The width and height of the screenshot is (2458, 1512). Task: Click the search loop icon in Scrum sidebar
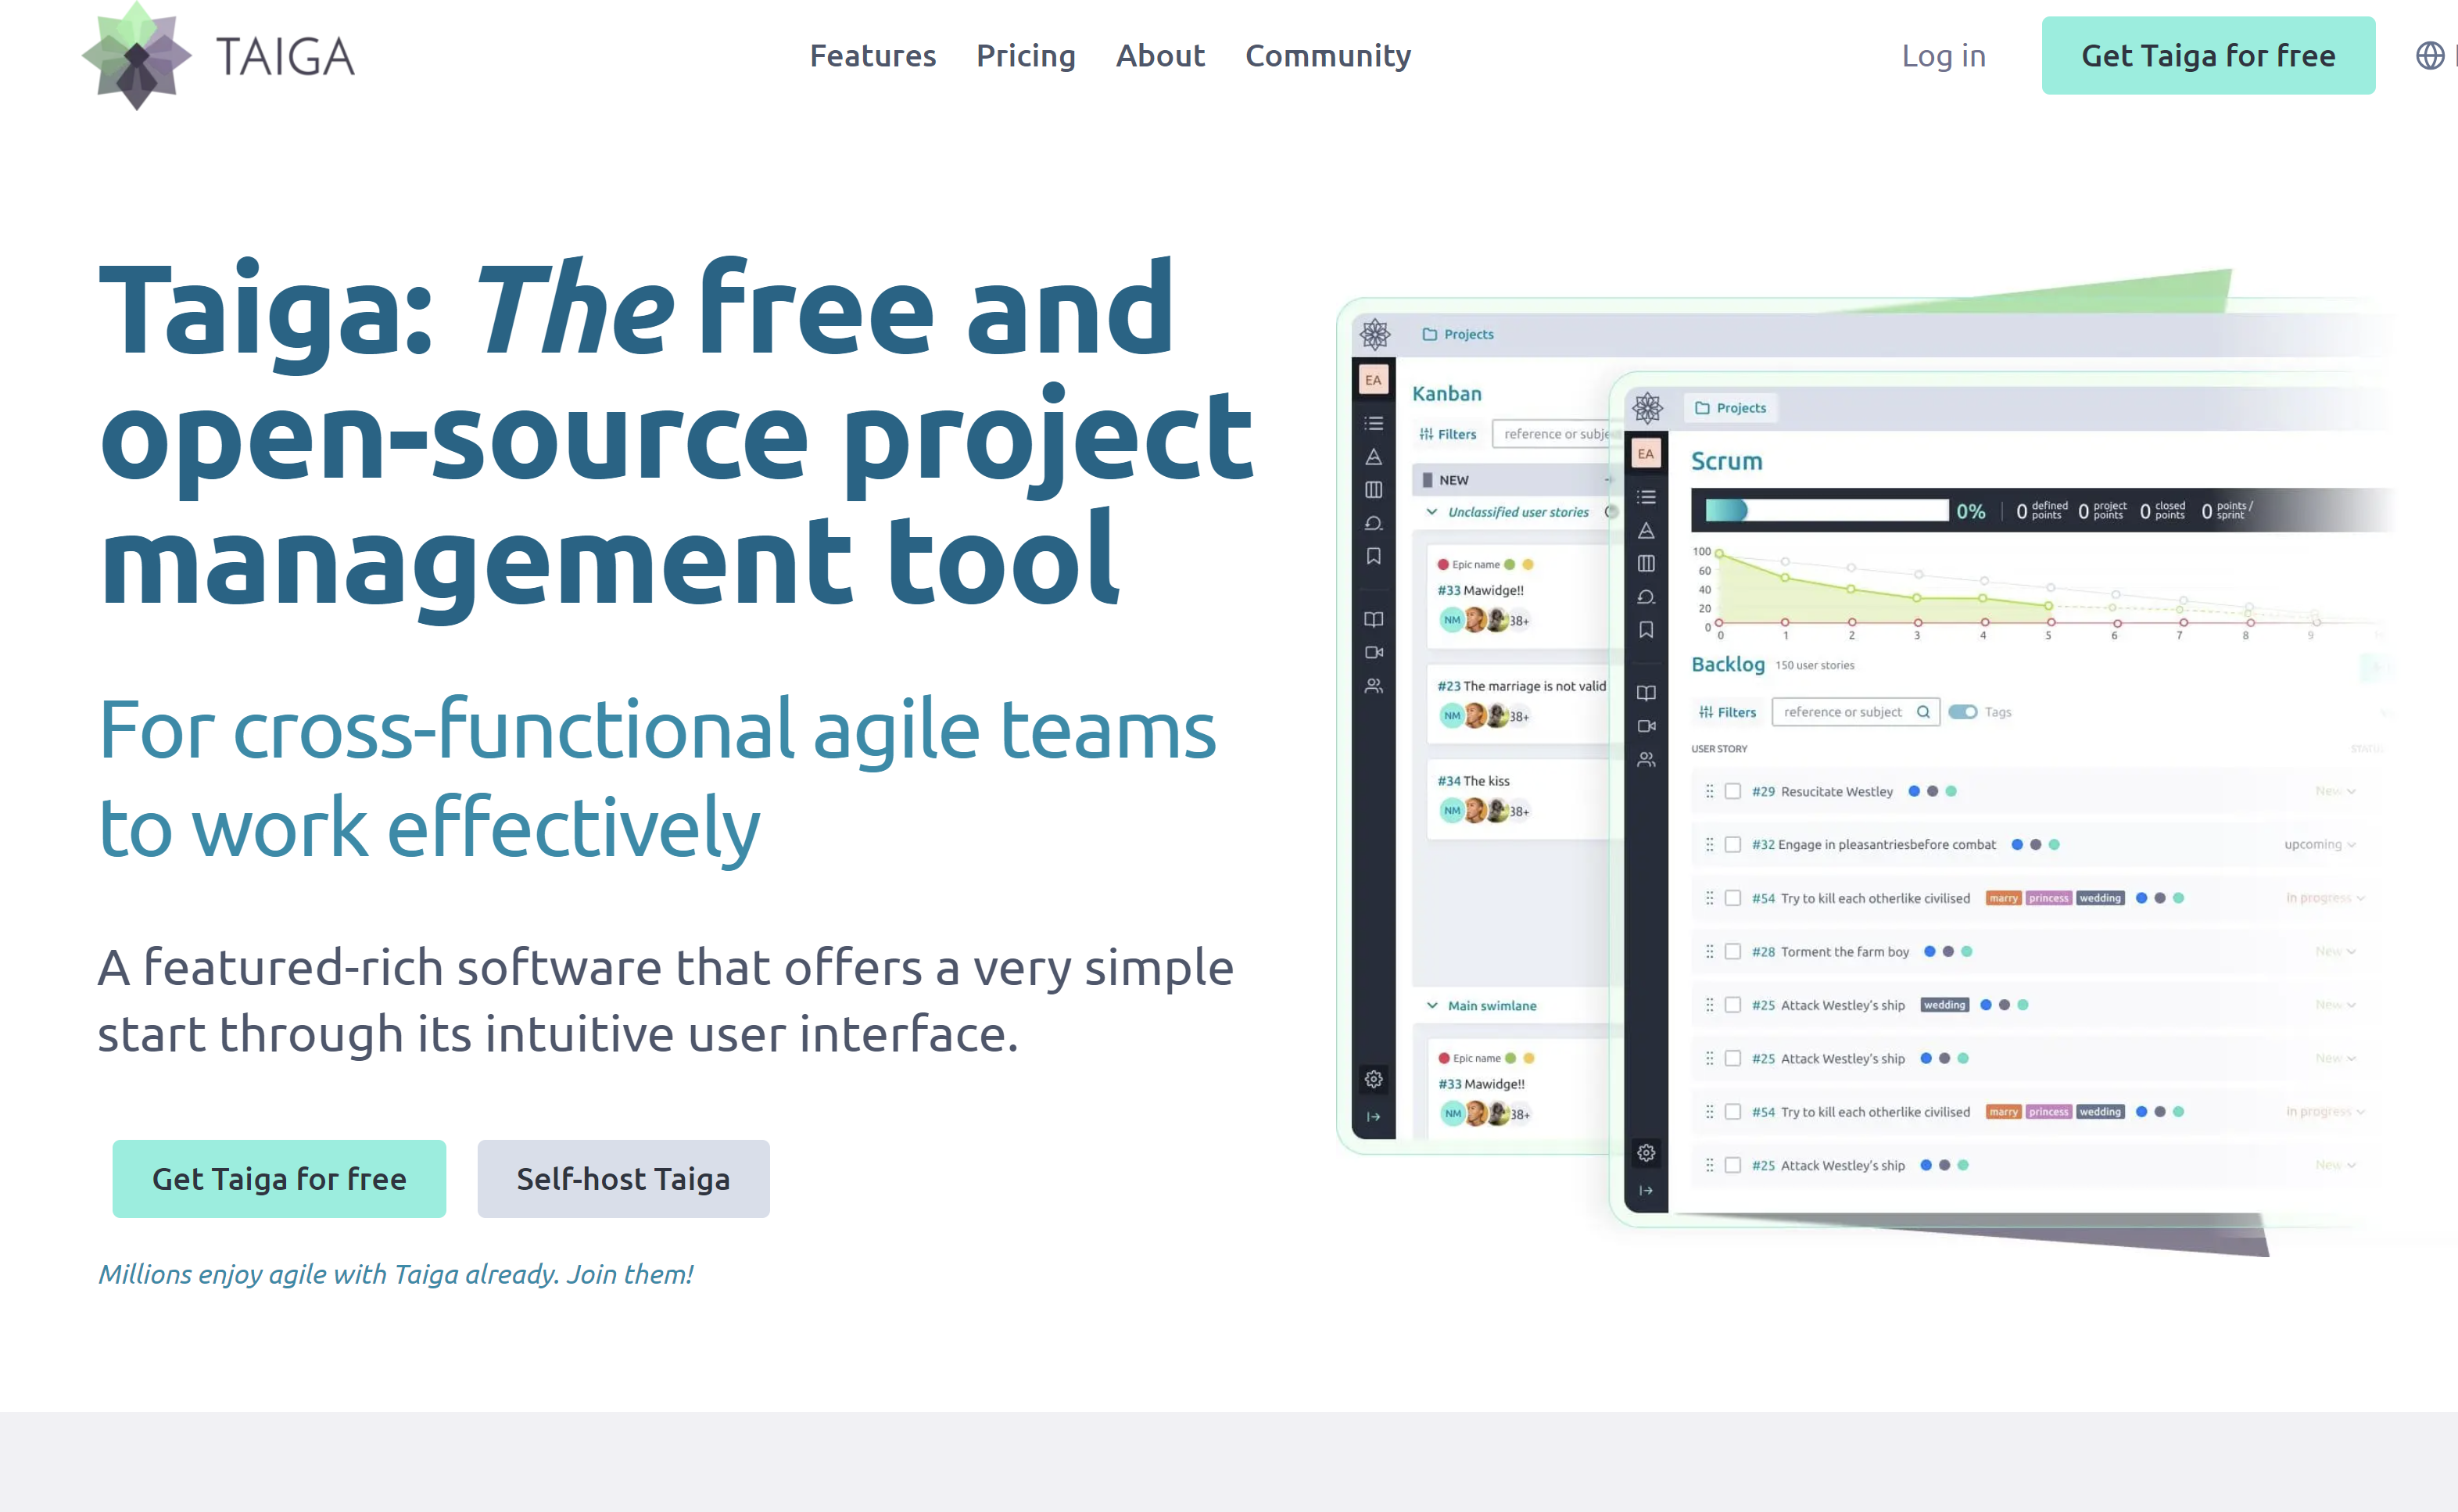1646,597
